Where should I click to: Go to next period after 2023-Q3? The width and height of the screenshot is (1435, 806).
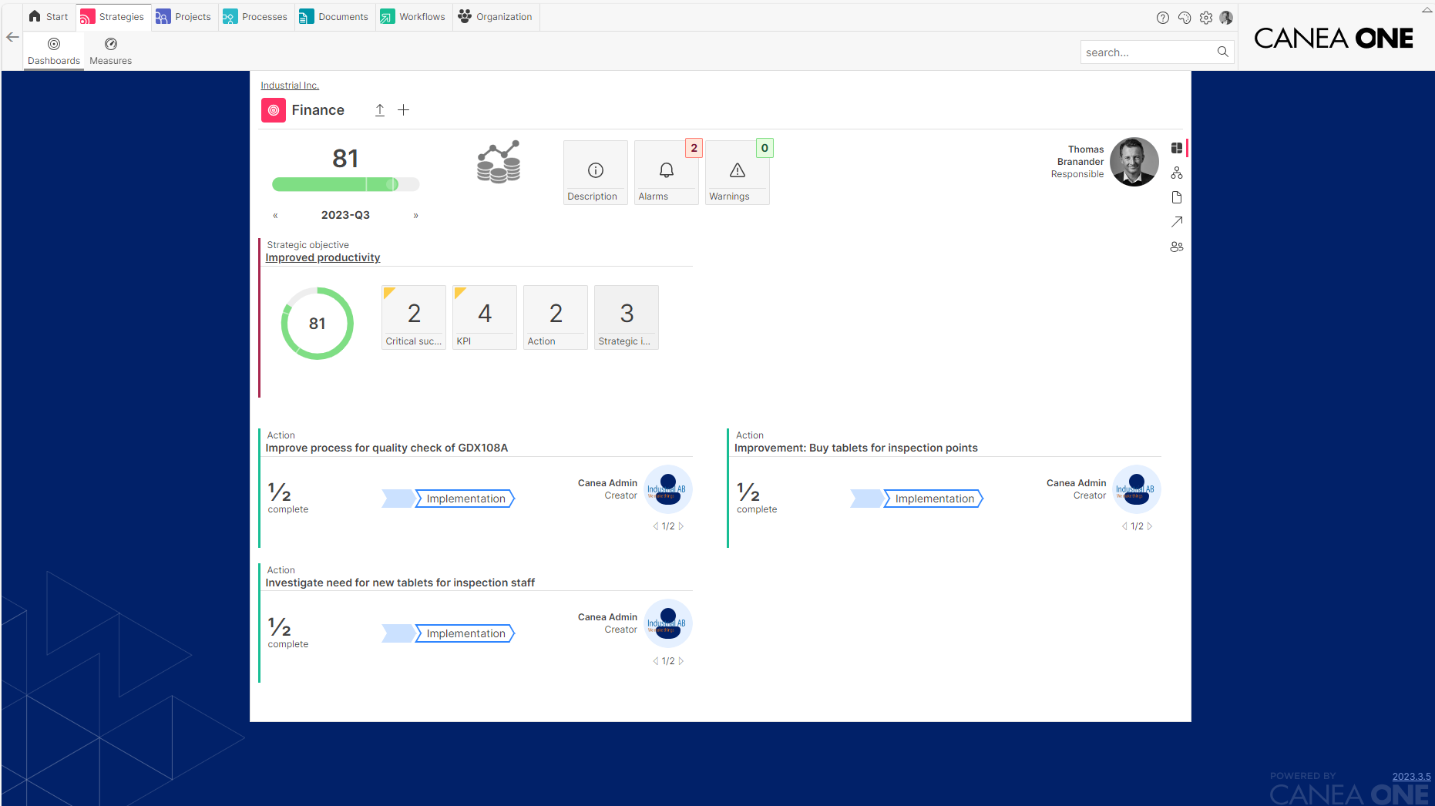pyautogui.click(x=415, y=216)
